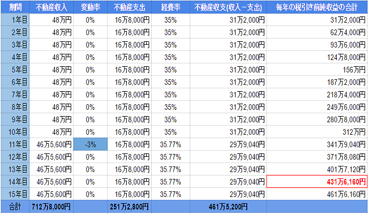This screenshot has width=368, height=214.
Task: Click the red 431万6,160円 cell
Action: (317, 182)
